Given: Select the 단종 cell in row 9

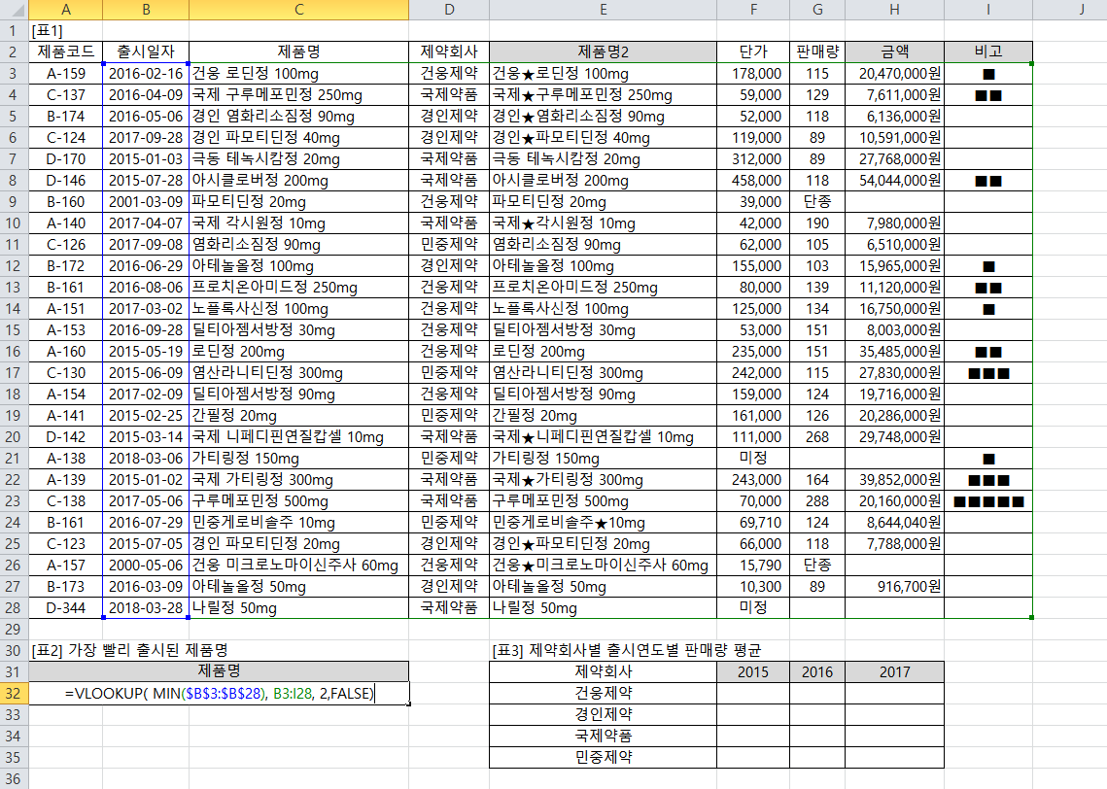Looking at the screenshot, I should pos(816,201).
